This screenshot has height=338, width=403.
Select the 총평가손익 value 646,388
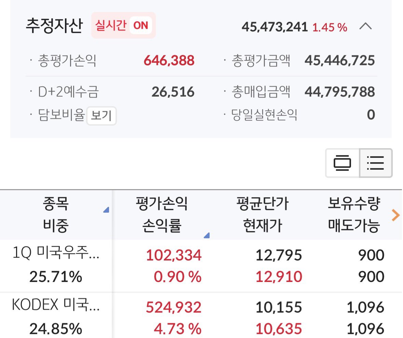pyautogui.click(x=169, y=60)
